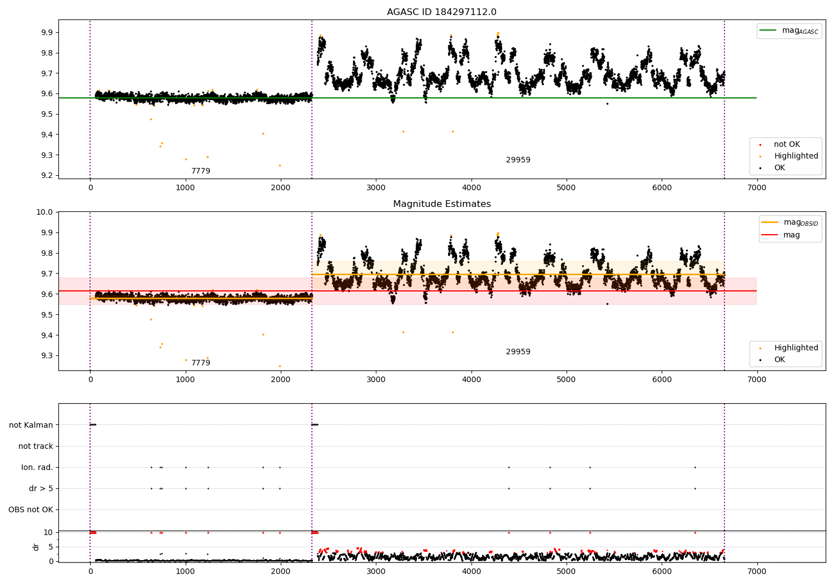The height and width of the screenshot is (584, 834).
Task: Select 'Highlighted' legend entry in top plot
Action: pyautogui.click(x=796, y=156)
